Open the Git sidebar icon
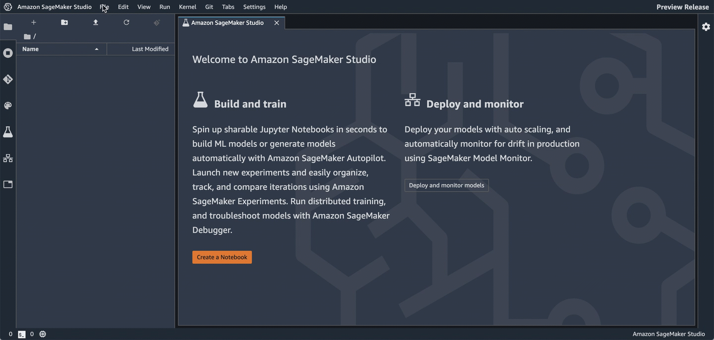This screenshot has height=340, width=714. (x=8, y=79)
